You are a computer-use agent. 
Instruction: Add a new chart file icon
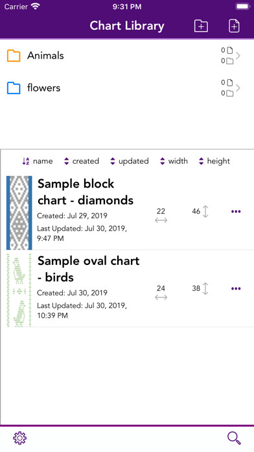coord(234,26)
